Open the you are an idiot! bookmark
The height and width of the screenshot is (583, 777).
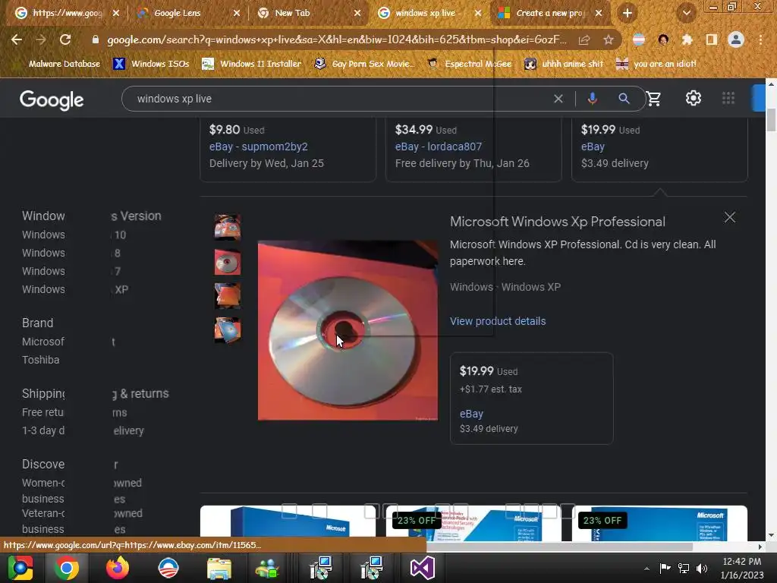click(x=656, y=64)
